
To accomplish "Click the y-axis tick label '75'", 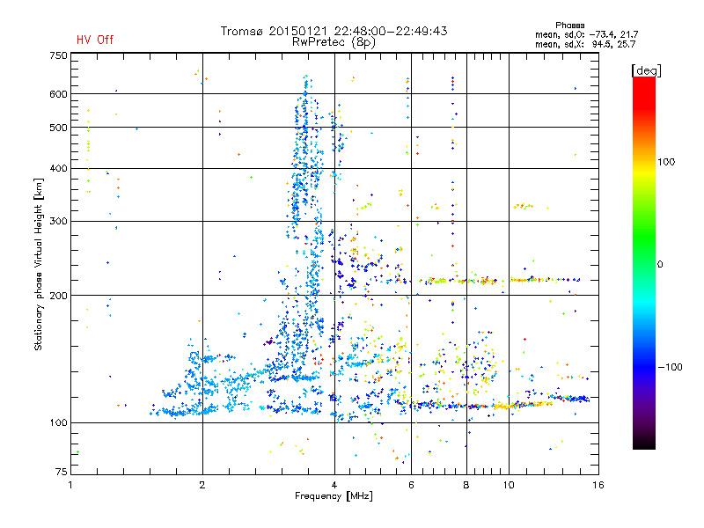I will coord(62,472).
